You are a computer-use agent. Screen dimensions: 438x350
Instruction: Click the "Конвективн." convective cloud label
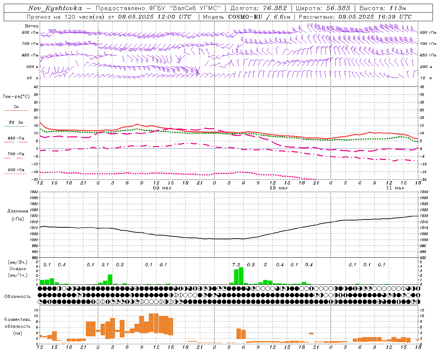pyautogui.click(x=17, y=320)
